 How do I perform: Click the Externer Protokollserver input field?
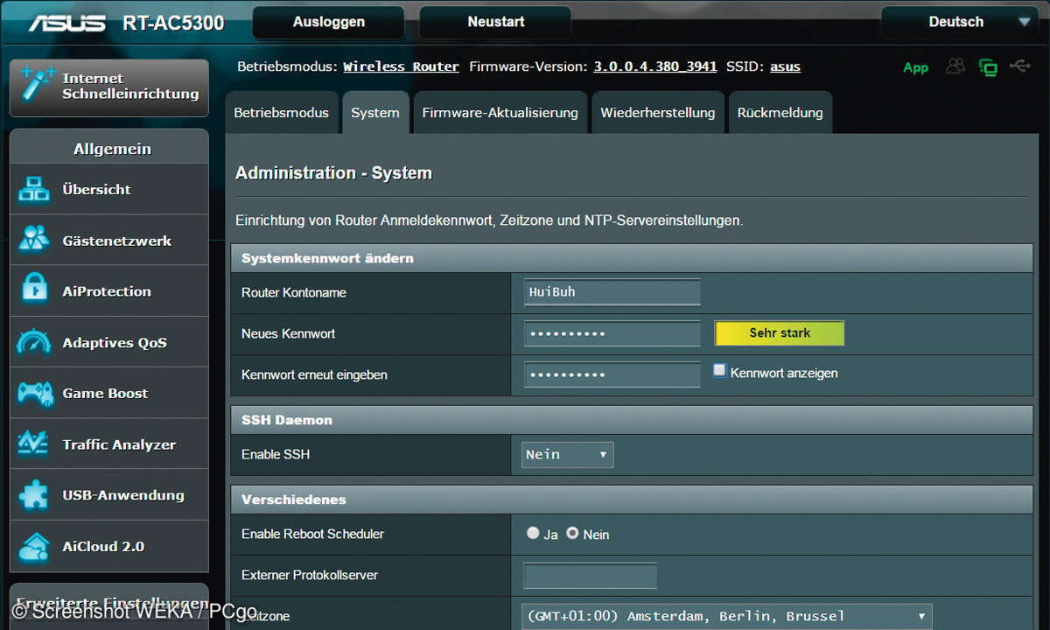[590, 576]
